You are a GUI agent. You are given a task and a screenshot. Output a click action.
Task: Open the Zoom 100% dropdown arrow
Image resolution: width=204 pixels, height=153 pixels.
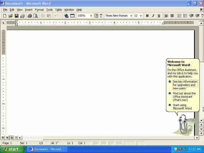[x=91, y=16]
